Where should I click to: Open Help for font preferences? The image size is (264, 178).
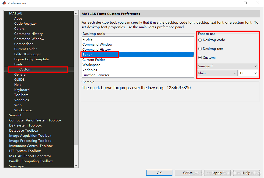(246, 173)
